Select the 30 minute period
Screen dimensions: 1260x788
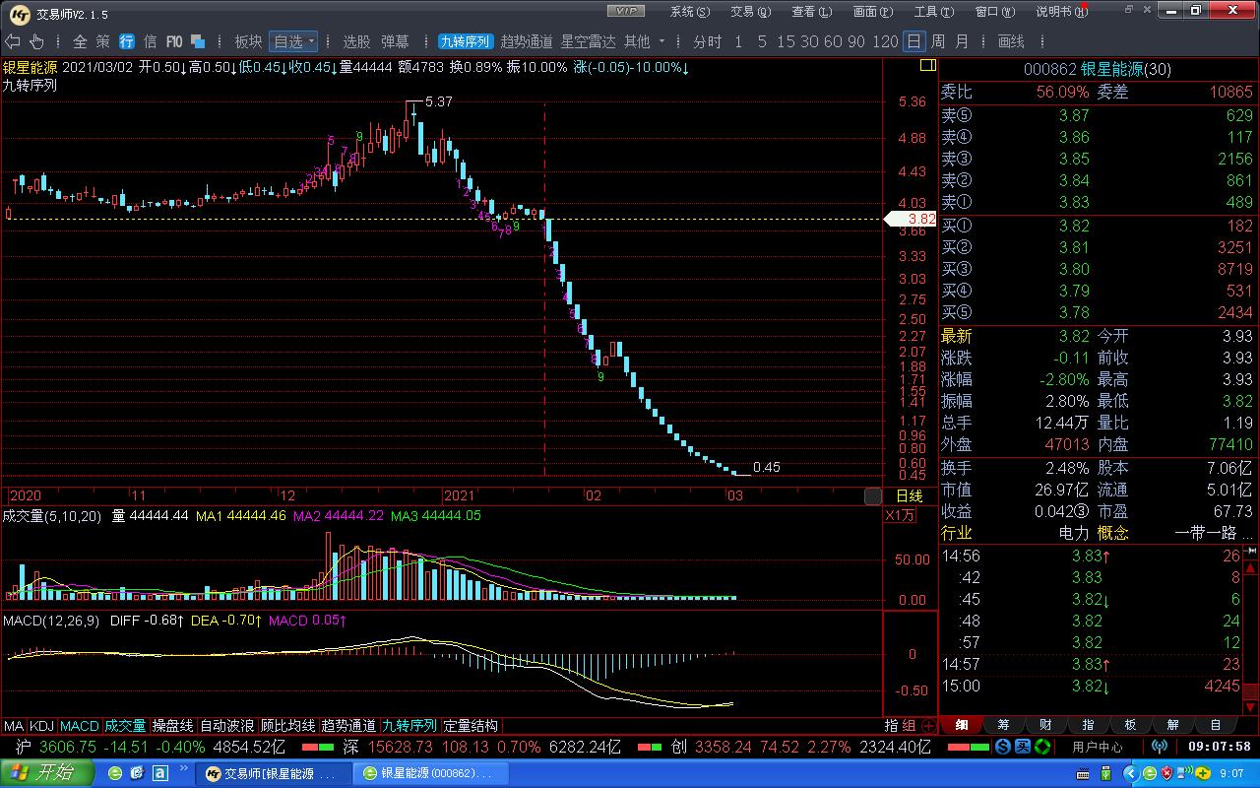click(x=809, y=41)
